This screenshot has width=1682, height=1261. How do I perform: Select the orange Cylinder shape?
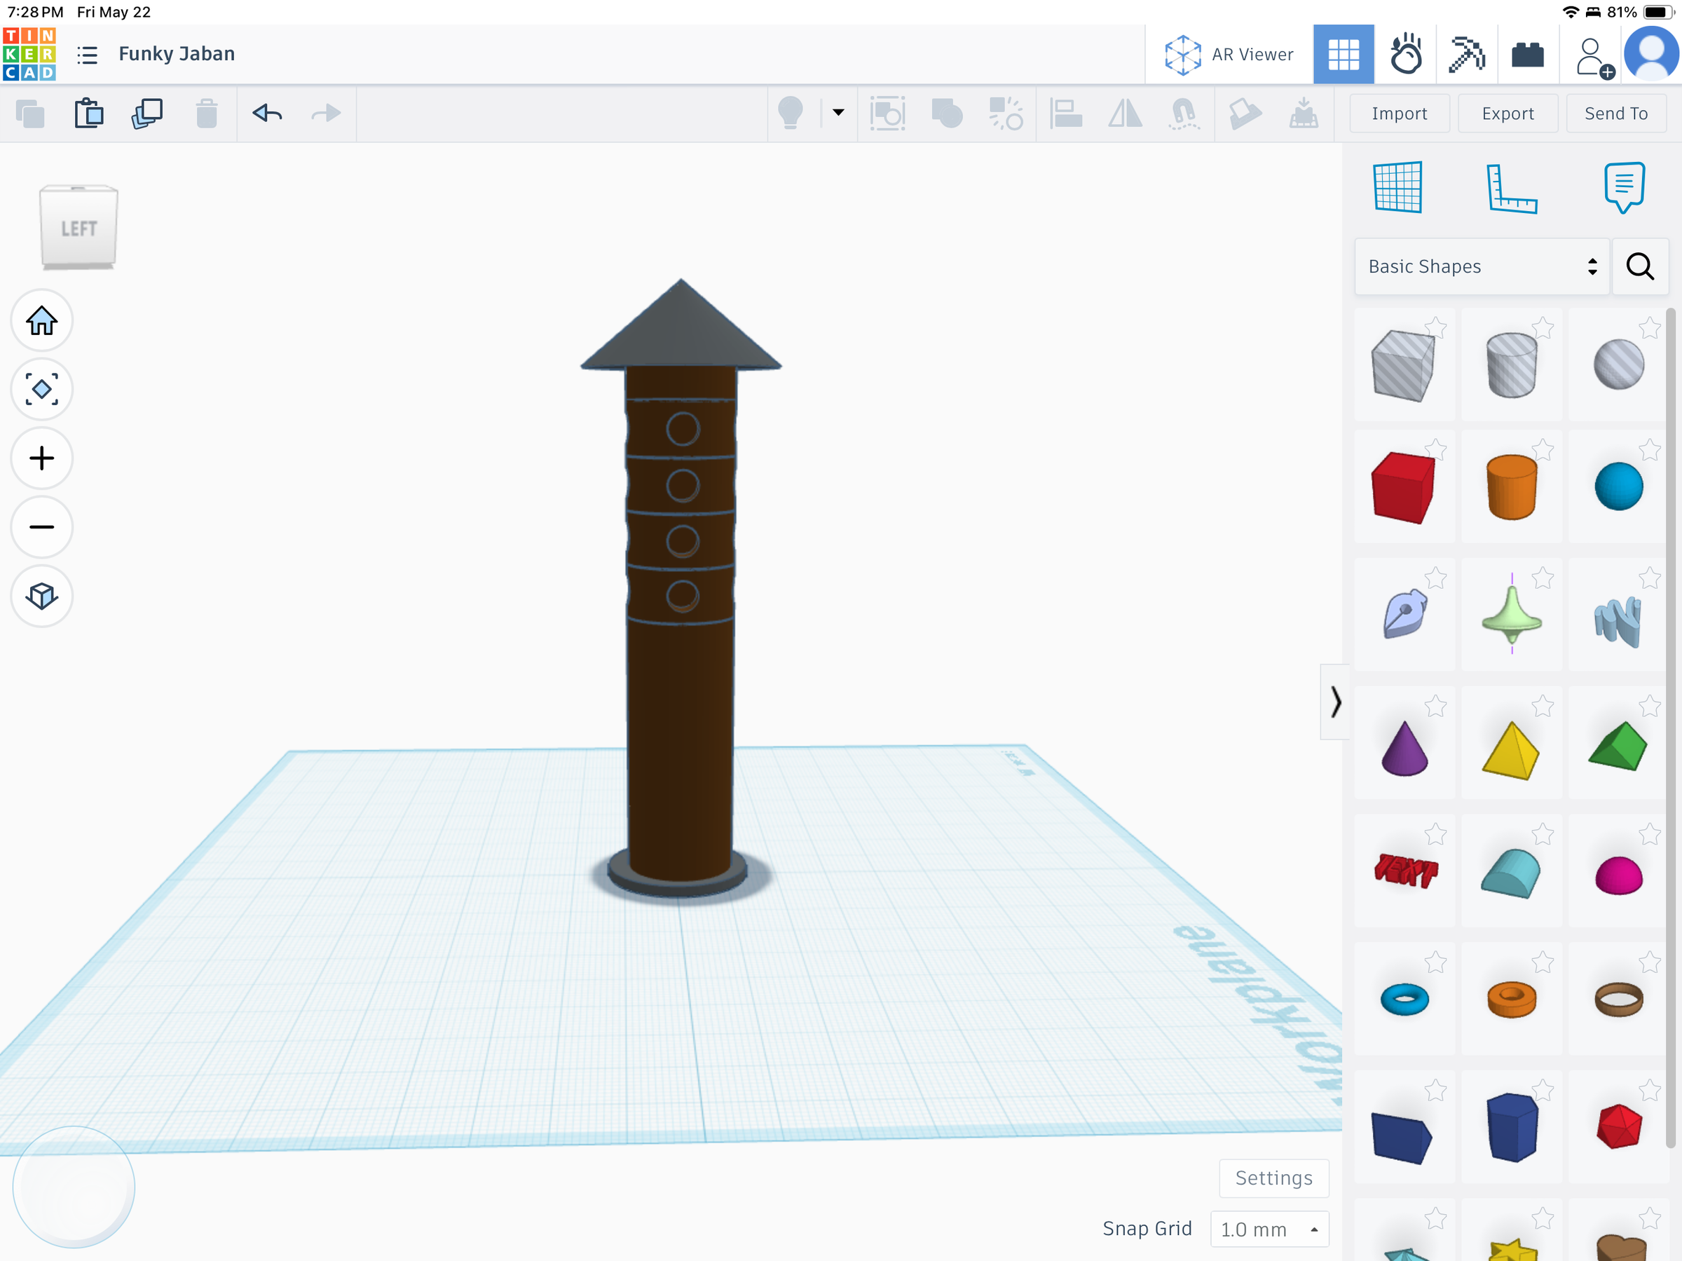click(1511, 486)
